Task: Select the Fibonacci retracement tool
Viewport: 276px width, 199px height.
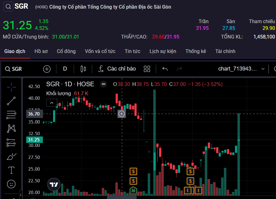Action: coord(11,115)
